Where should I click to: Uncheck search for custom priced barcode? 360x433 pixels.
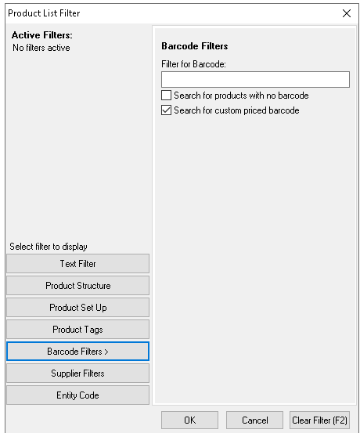[166, 110]
